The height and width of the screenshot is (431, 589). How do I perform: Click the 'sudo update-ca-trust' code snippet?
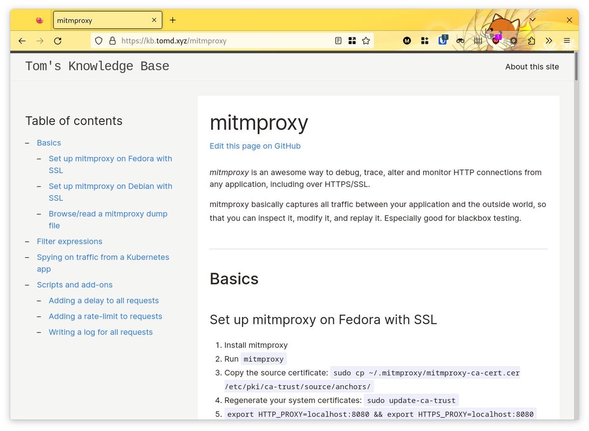(411, 400)
